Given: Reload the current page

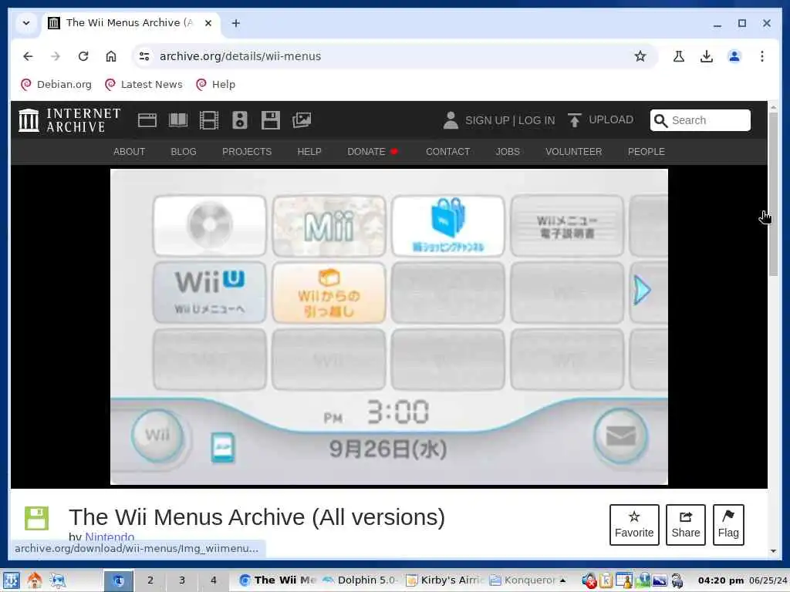Looking at the screenshot, I should point(83,56).
